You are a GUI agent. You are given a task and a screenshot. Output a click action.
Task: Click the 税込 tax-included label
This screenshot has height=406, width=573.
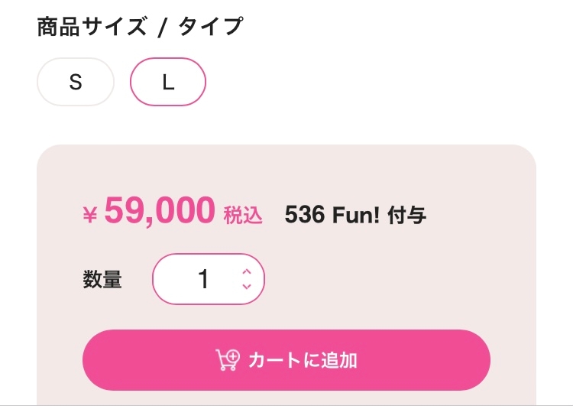[243, 215]
